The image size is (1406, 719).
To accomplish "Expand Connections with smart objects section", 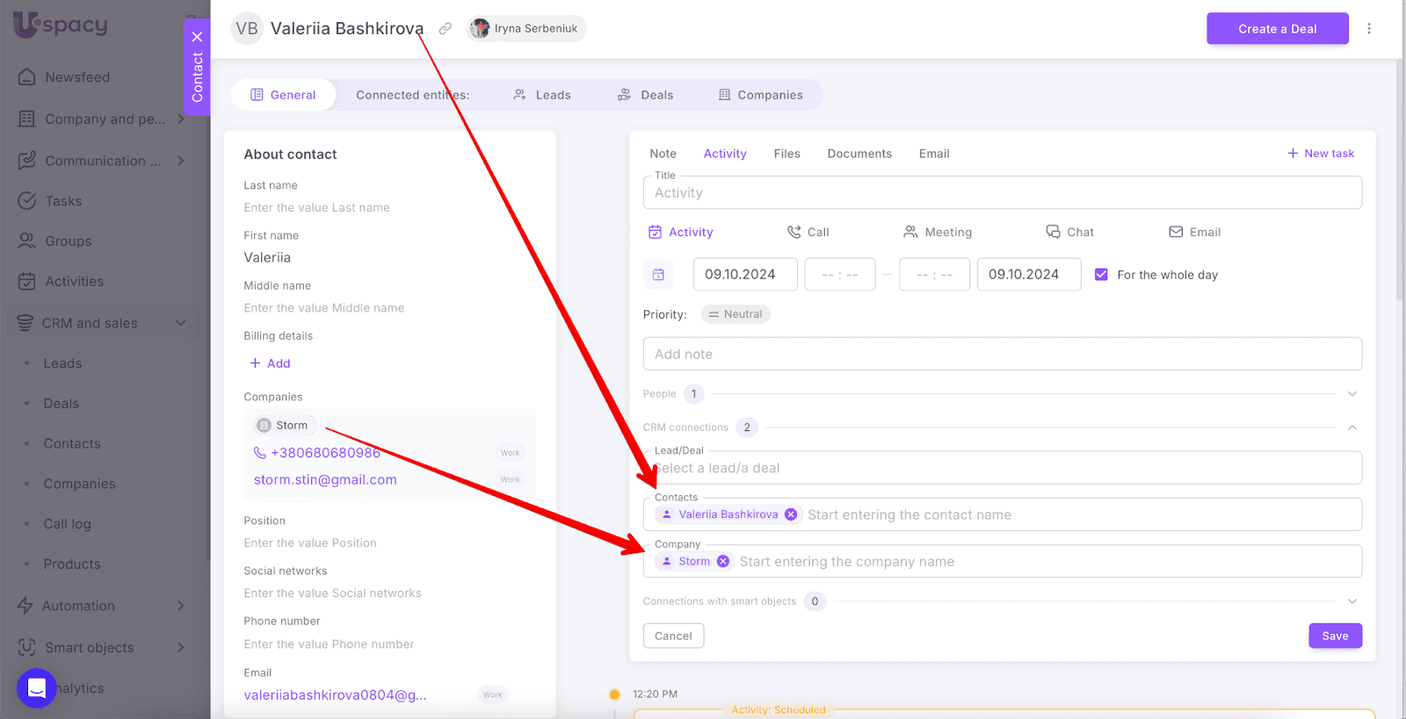I will click(1352, 601).
